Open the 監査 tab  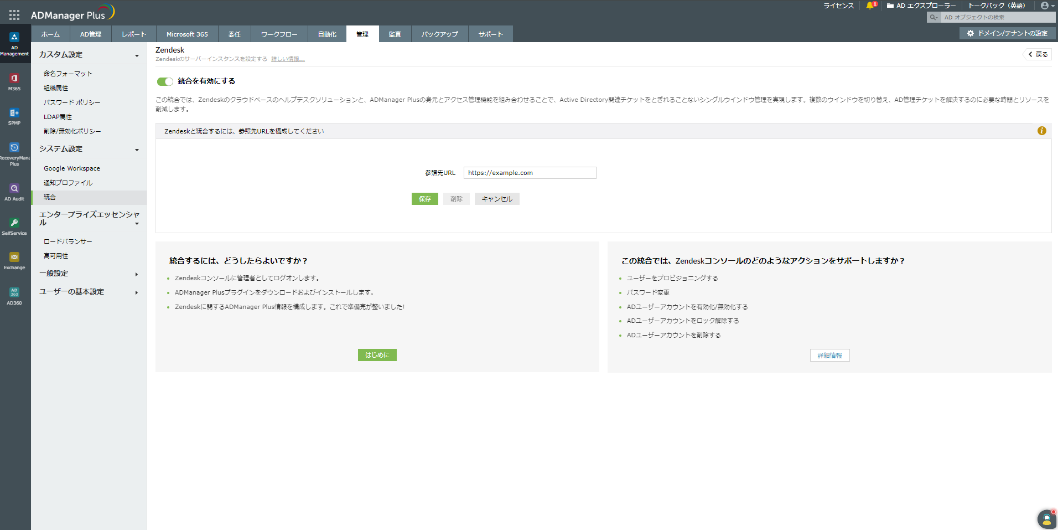tap(395, 34)
